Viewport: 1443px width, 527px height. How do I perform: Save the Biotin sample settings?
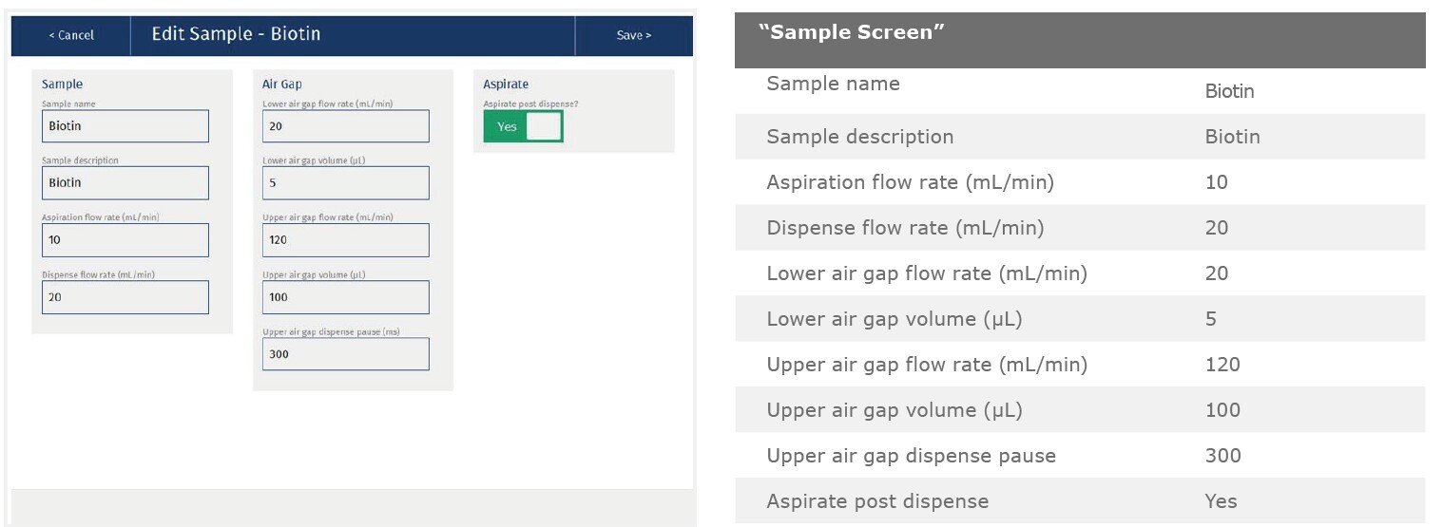click(633, 35)
